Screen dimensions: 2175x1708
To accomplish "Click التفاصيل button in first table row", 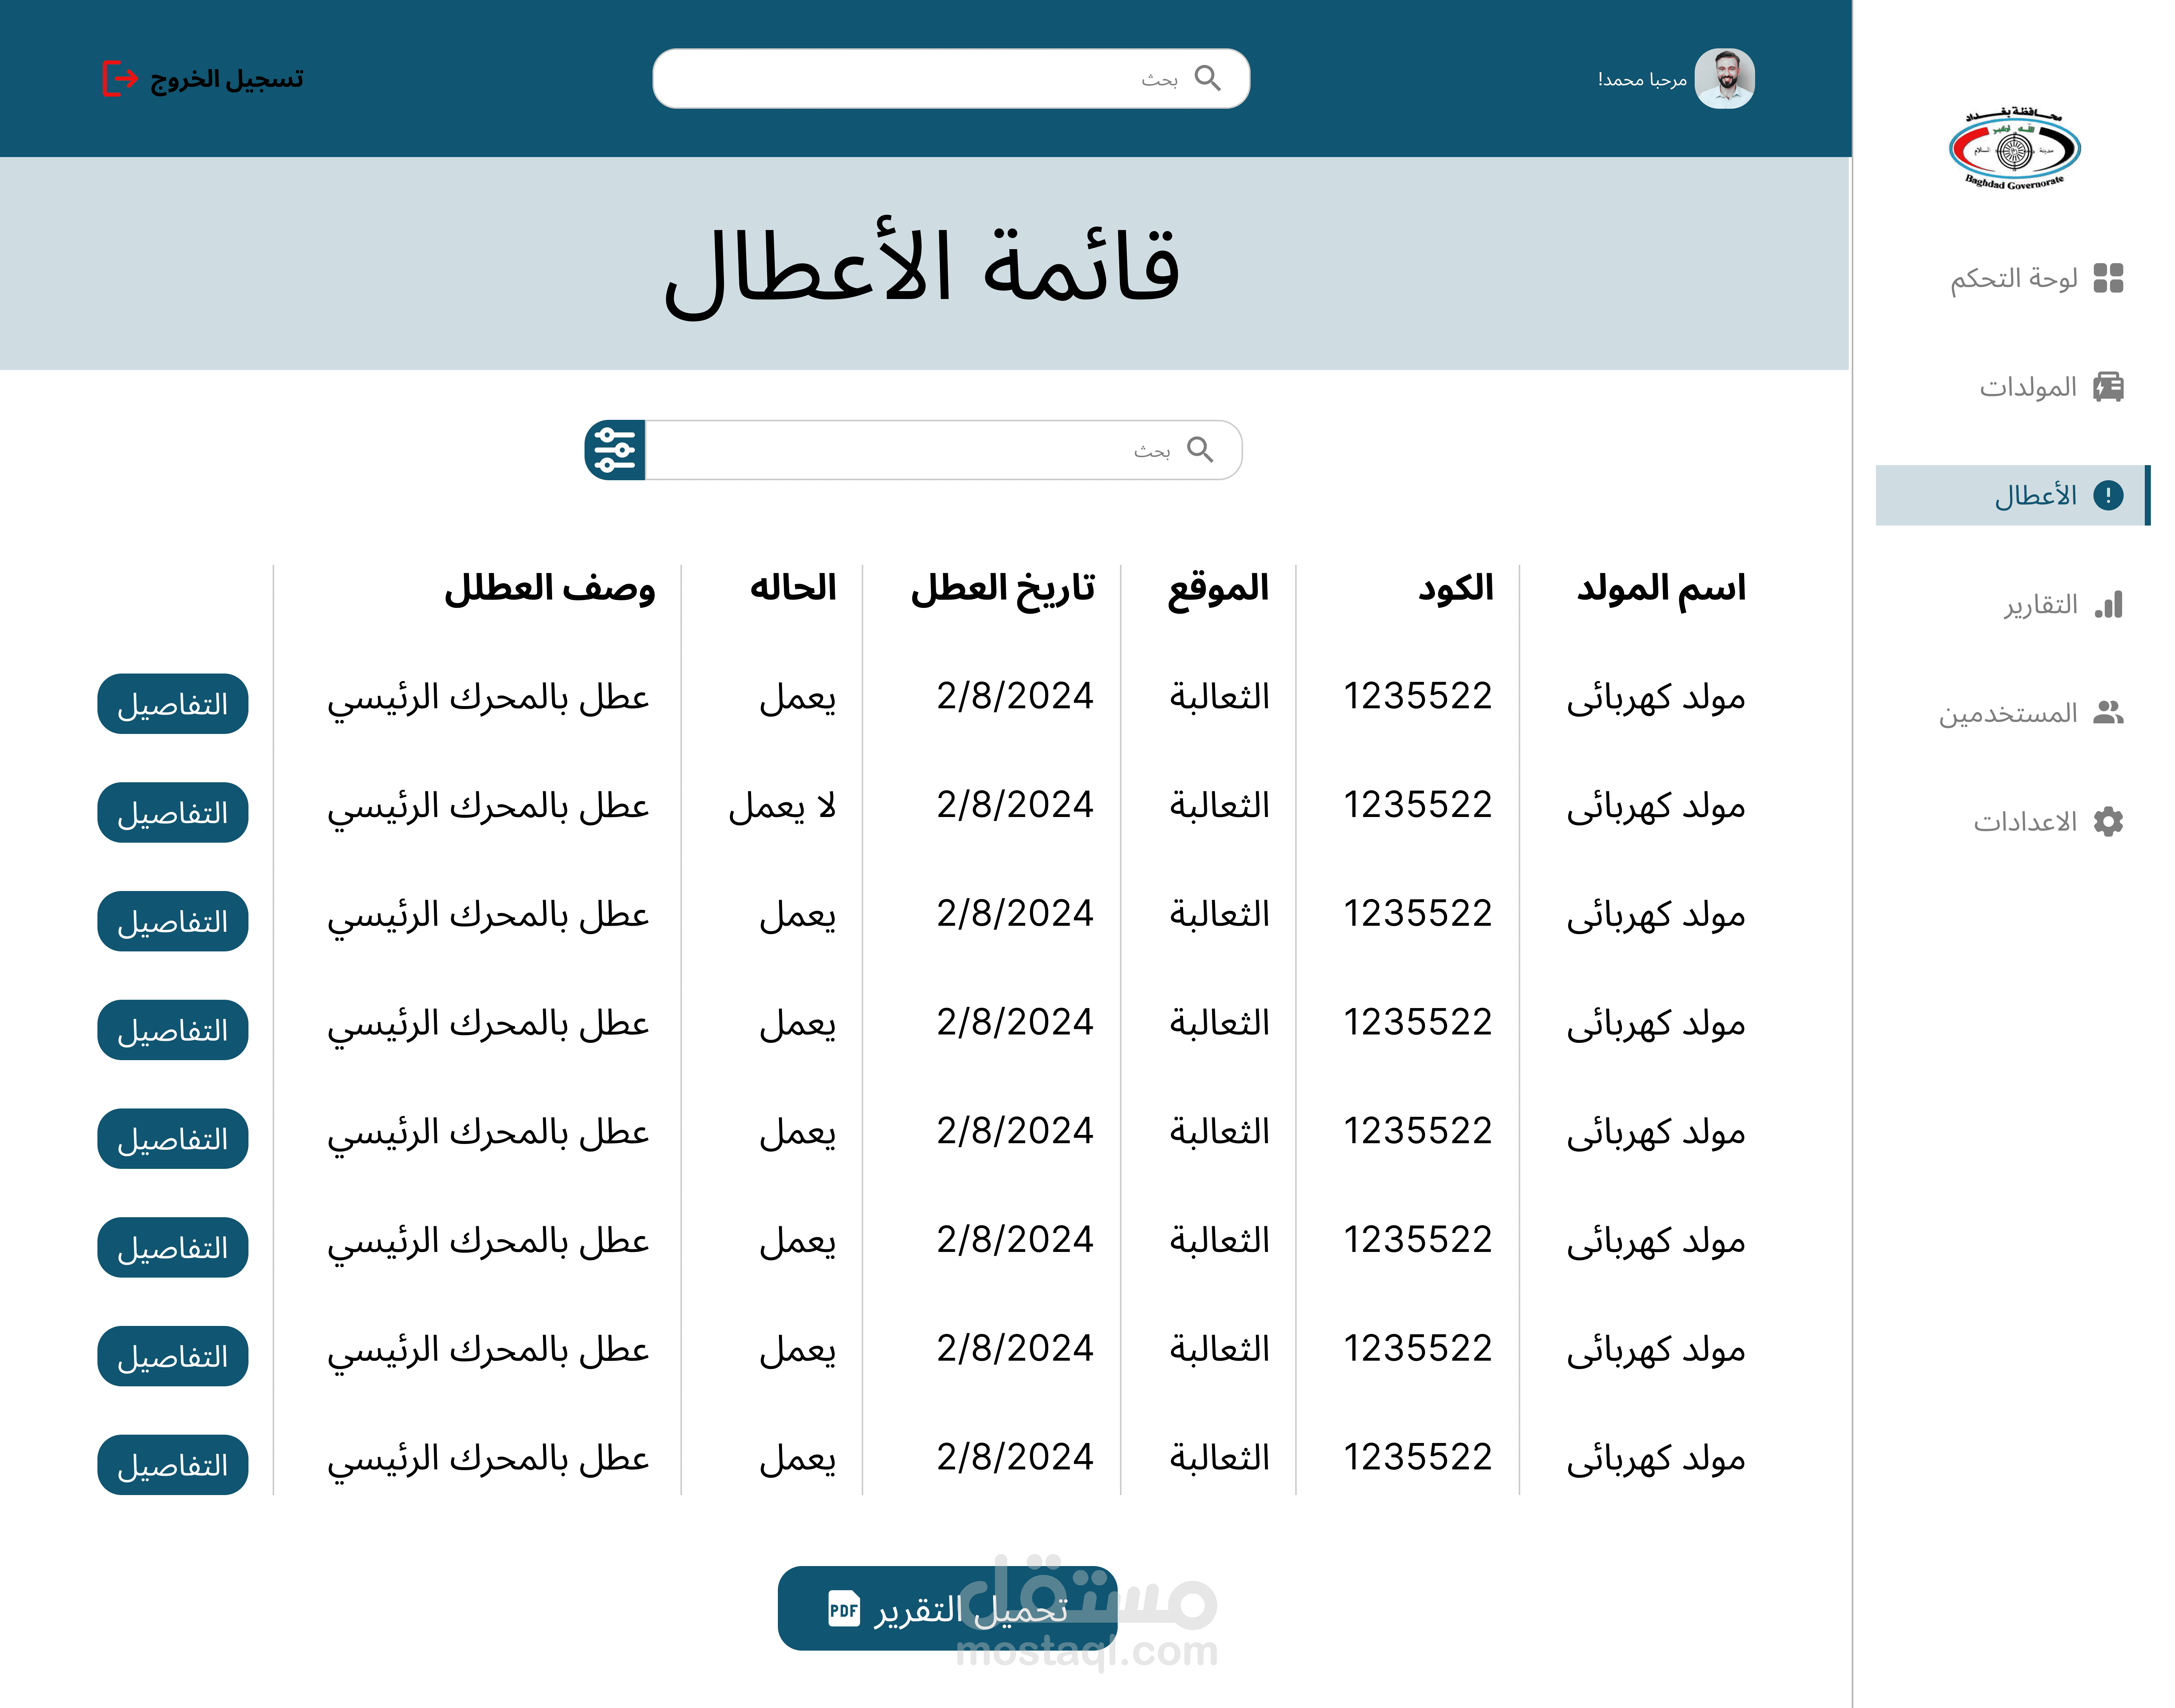I will click(172, 704).
